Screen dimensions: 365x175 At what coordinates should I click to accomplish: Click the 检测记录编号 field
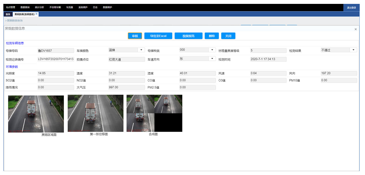tap(56, 59)
